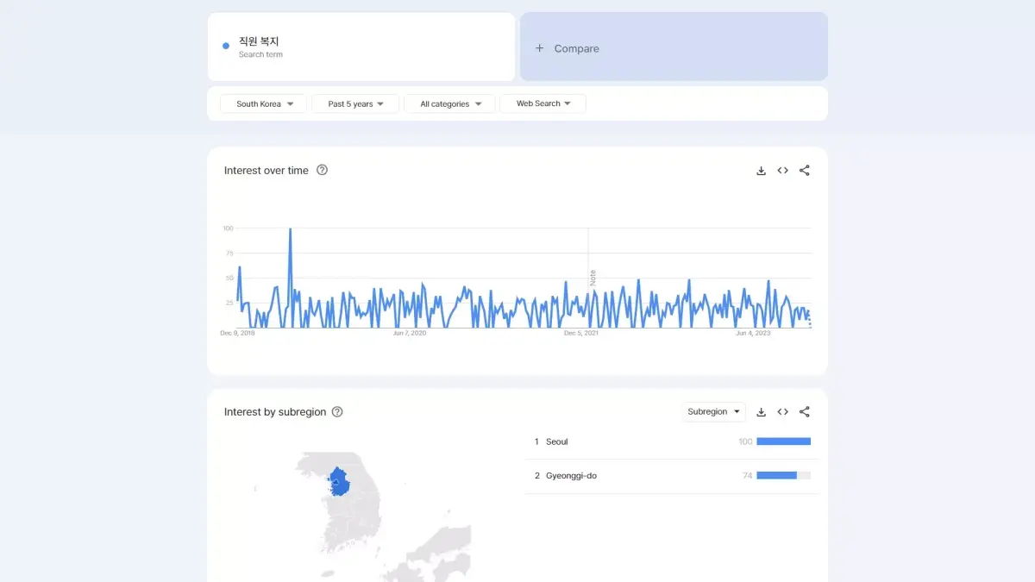Open the South Korea region dropdown
The height and width of the screenshot is (582, 1035).
pos(264,103)
